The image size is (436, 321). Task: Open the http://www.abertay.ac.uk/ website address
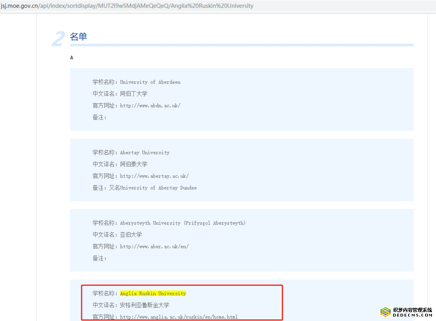154,176
